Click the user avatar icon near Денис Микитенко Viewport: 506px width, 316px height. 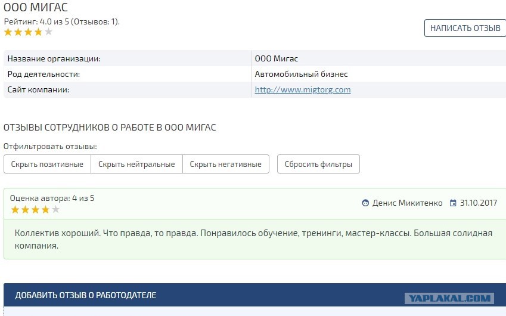click(x=365, y=203)
